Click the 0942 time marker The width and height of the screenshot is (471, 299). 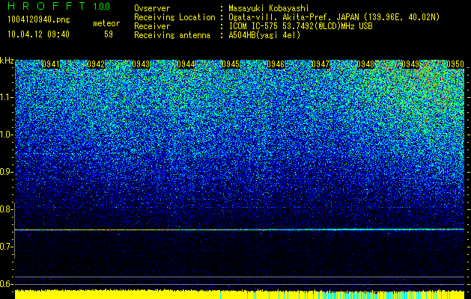[96, 64]
